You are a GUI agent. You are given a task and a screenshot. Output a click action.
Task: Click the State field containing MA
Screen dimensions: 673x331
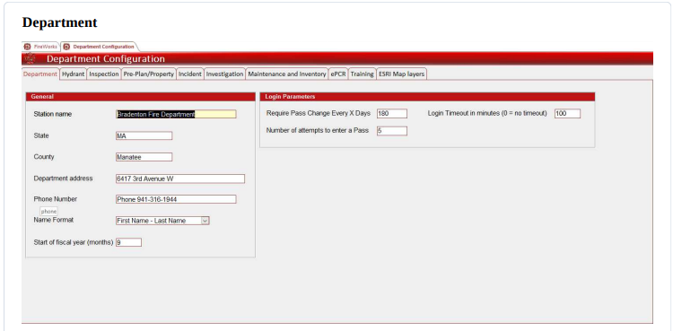[144, 135]
